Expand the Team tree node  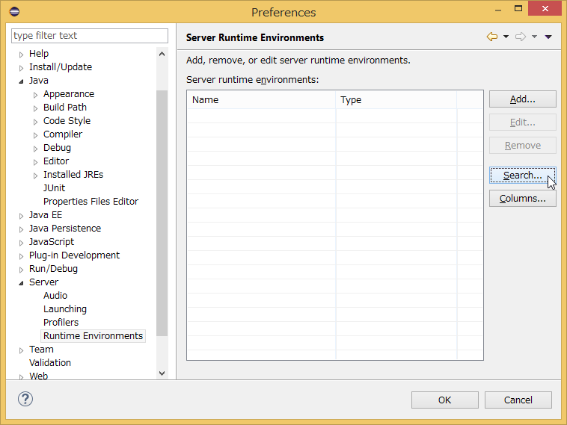[22, 350]
